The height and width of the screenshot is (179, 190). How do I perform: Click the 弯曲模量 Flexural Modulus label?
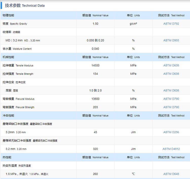click(x=18, y=99)
